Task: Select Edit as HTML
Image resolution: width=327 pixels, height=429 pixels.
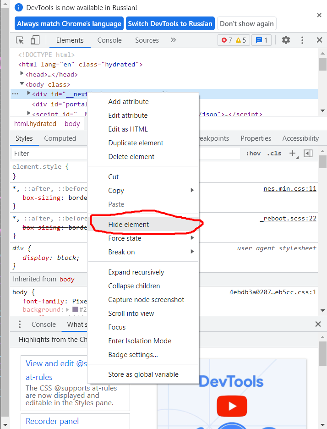Action: [143, 129]
